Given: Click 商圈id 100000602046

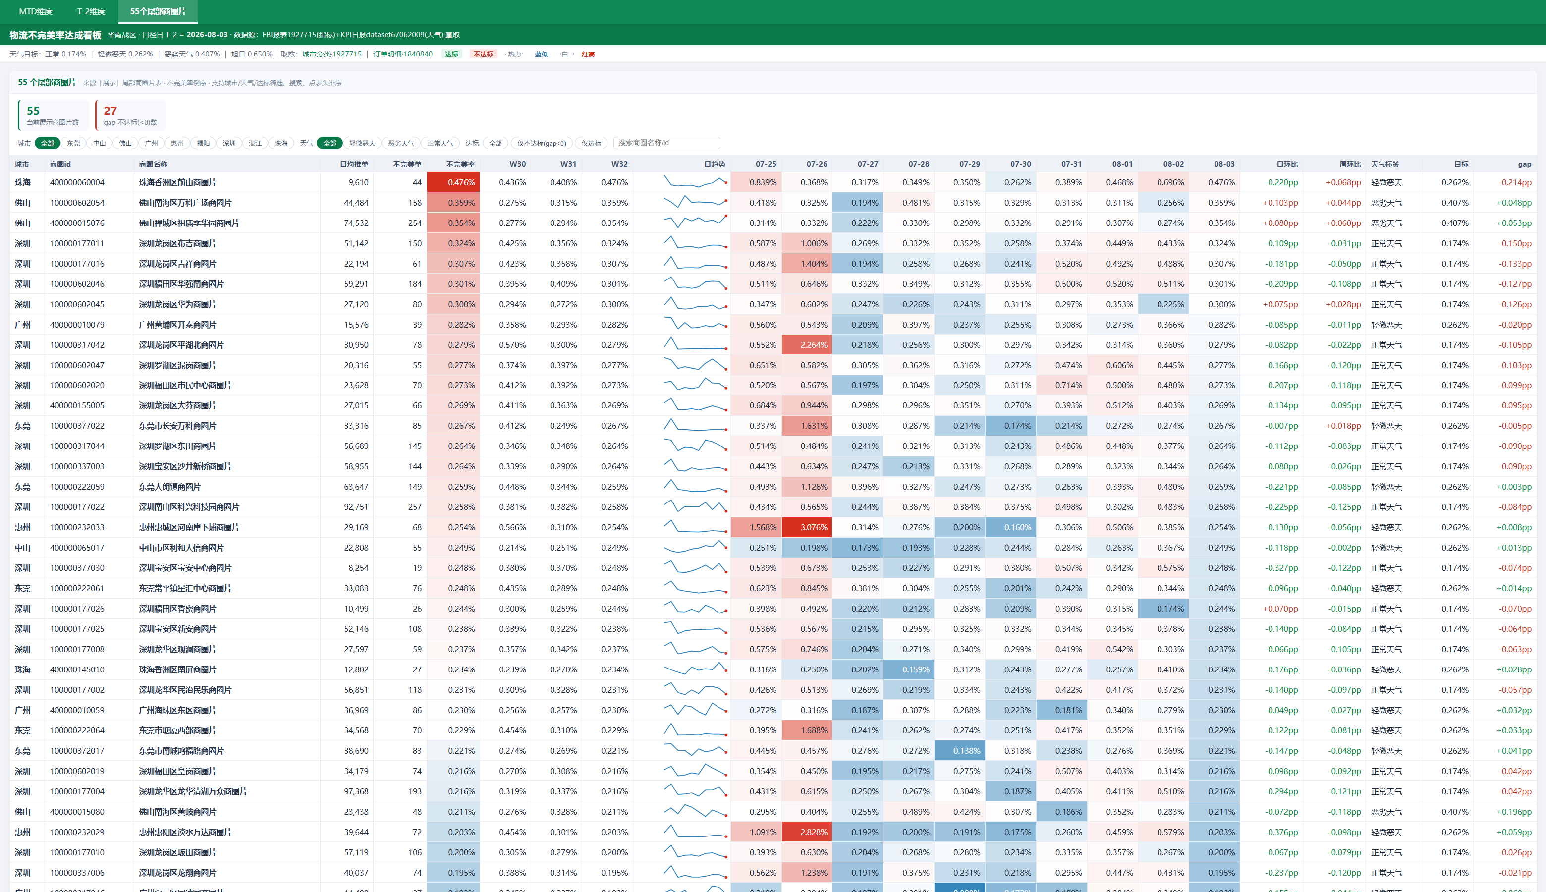Looking at the screenshot, I should (x=77, y=284).
